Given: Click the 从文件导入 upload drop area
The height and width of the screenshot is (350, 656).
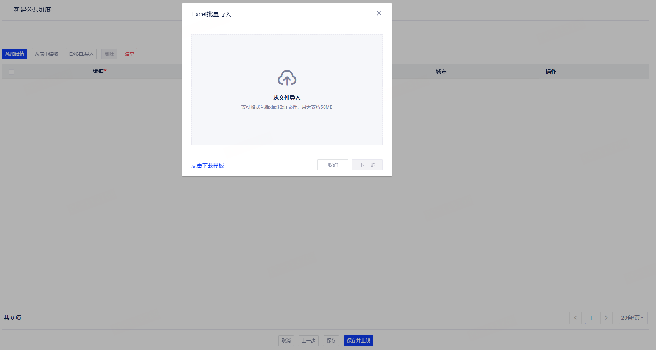Looking at the screenshot, I should (287, 90).
